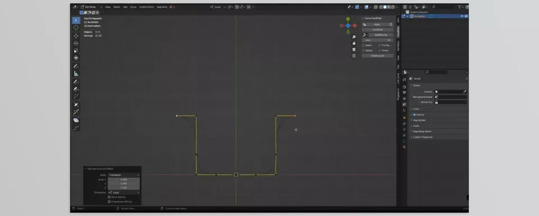Adjust the Loop value field

click(x=377, y=40)
